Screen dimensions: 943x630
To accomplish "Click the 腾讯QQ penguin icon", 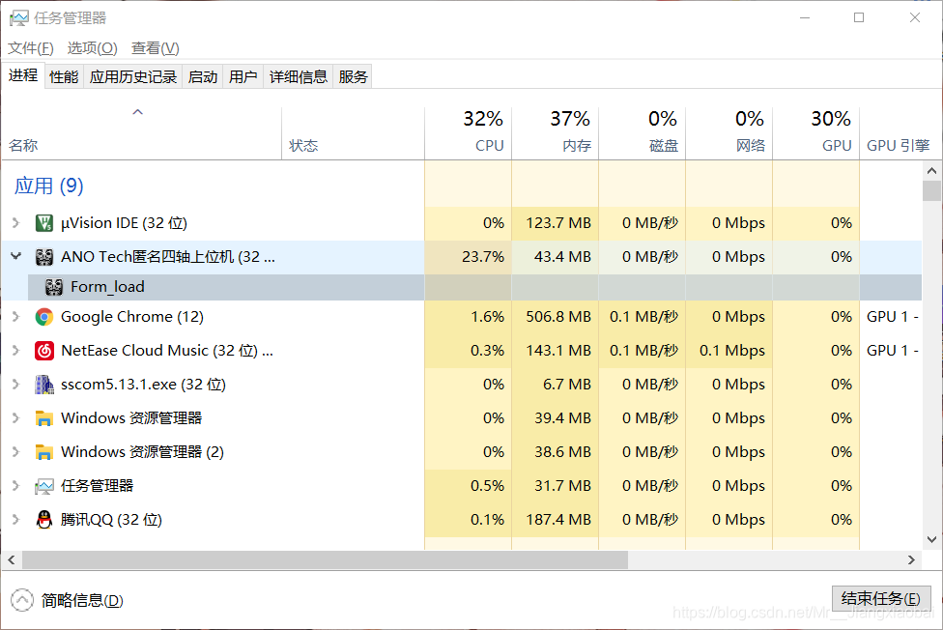I will click(x=43, y=519).
